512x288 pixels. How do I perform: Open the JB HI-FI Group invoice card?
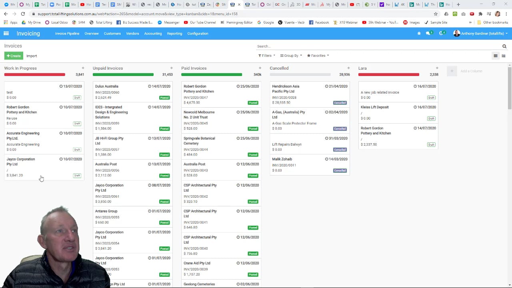(x=133, y=146)
